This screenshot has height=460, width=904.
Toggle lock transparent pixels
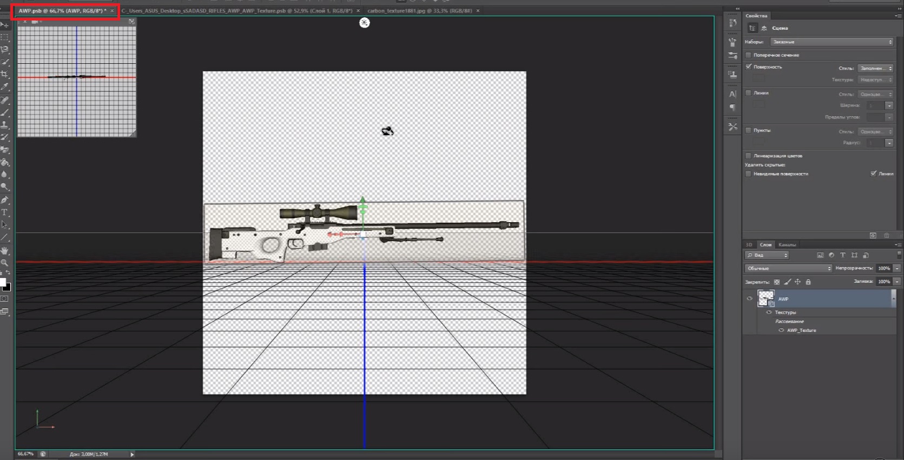777,282
